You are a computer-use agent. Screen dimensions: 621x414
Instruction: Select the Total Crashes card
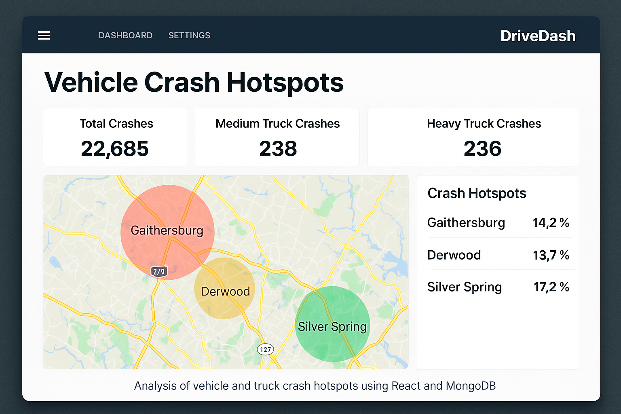[x=116, y=137]
